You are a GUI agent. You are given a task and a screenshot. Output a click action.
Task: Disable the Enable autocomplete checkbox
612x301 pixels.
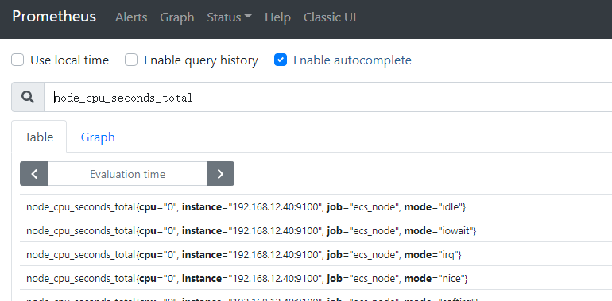(x=281, y=60)
